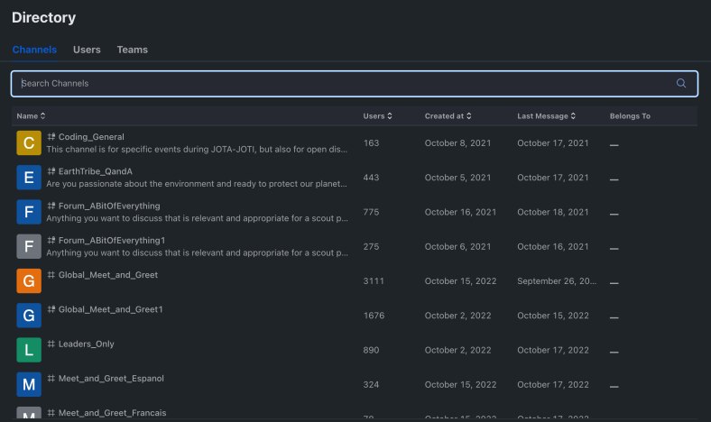The height and width of the screenshot is (422, 711).
Task: Open the Coding_General channel
Action: pyautogui.click(x=90, y=137)
